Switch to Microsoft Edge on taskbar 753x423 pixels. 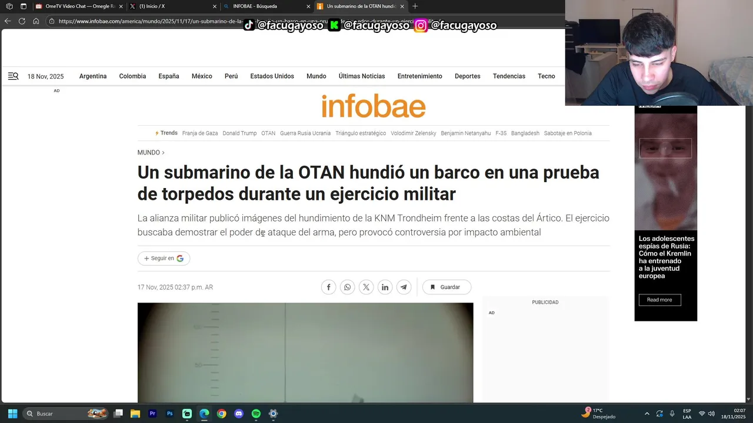204,414
